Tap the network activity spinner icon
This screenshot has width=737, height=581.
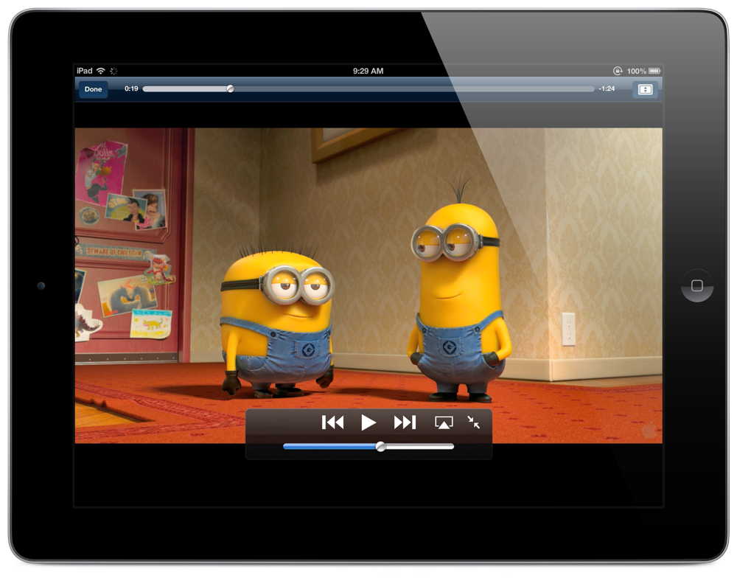pos(113,71)
